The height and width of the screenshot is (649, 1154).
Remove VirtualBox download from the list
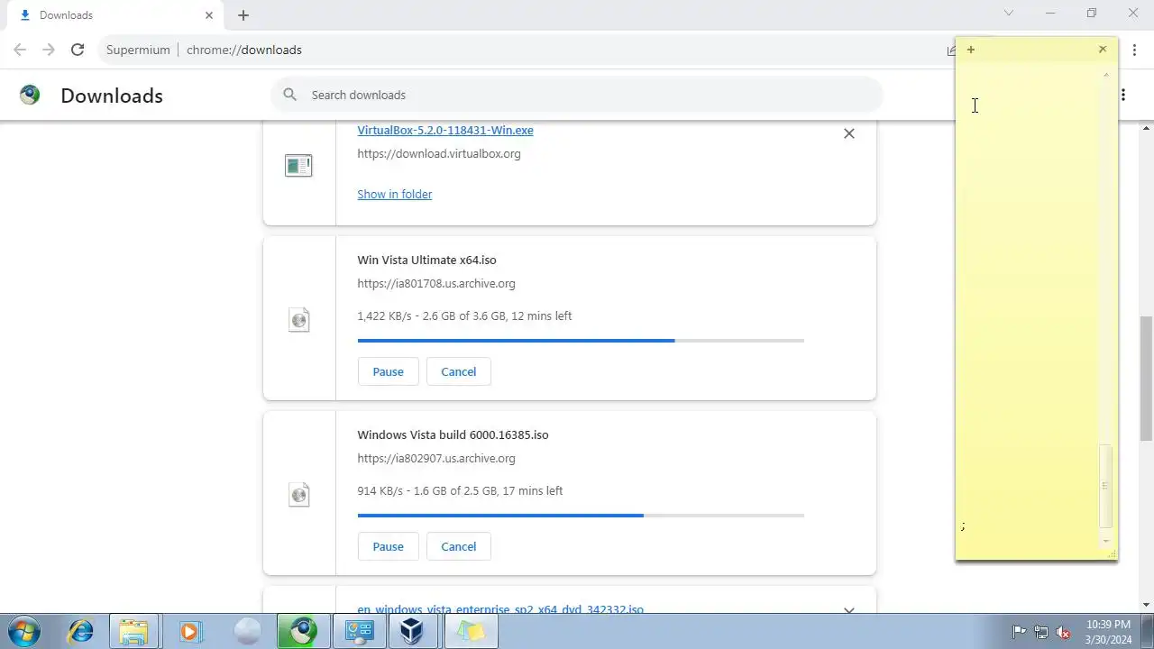point(848,133)
